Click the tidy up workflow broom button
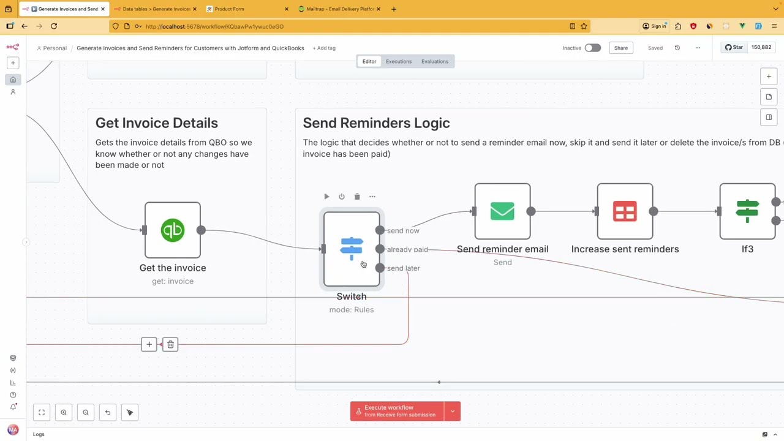Viewport: 784px width, 441px height. pos(130,413)
